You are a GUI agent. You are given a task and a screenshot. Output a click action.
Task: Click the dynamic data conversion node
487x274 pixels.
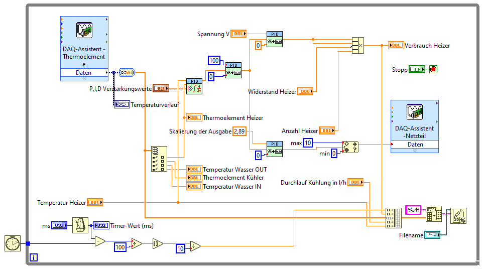pyautogui.click(x=127, y=73)
